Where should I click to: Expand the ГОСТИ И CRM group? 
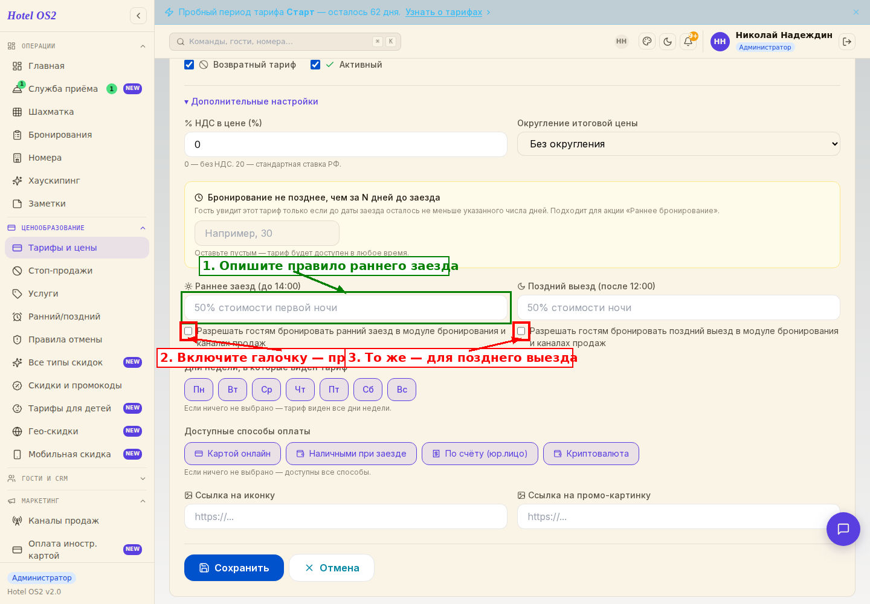coord(77,478)
